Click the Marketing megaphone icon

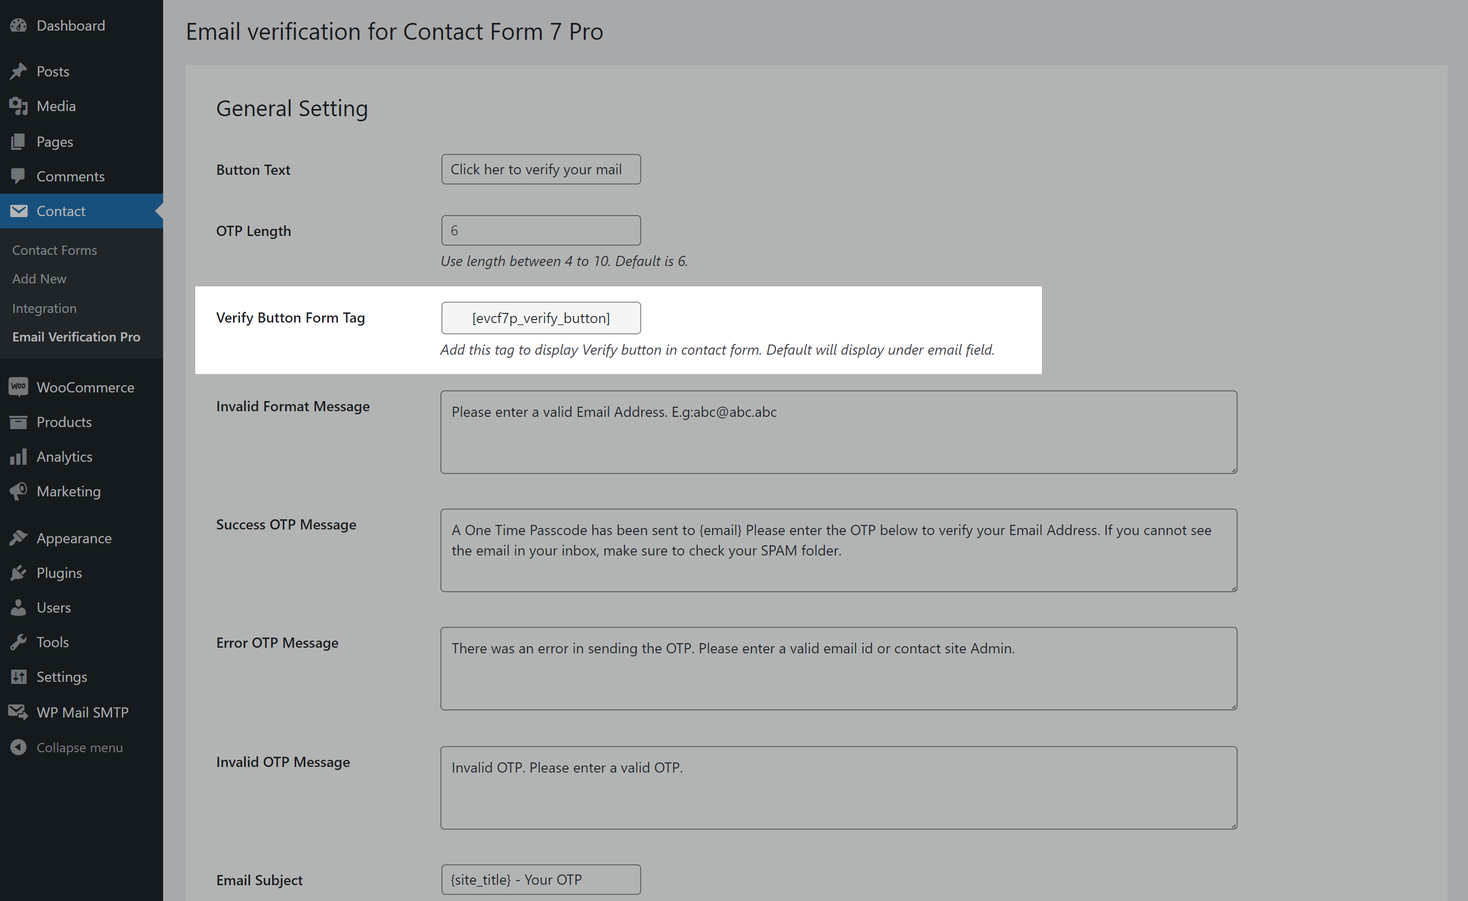[x=18, y=491]
